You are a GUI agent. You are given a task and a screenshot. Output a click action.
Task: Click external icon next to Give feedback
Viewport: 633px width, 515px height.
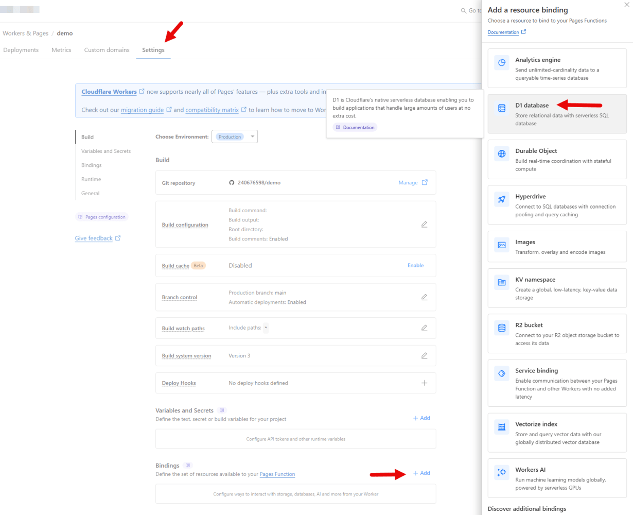click(x=118, y=238)
